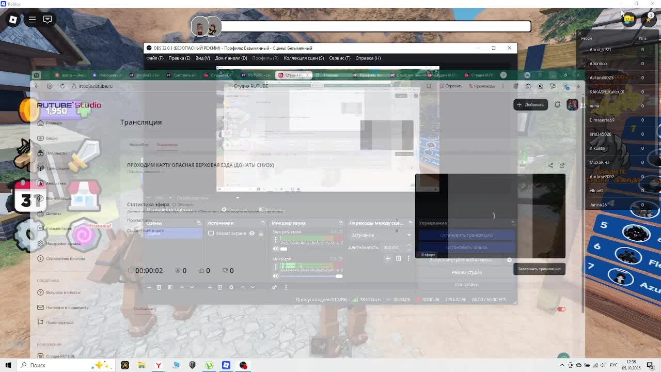Open Написать в поддержку link
The image size is (661, 372).
(x=62, y=307)
